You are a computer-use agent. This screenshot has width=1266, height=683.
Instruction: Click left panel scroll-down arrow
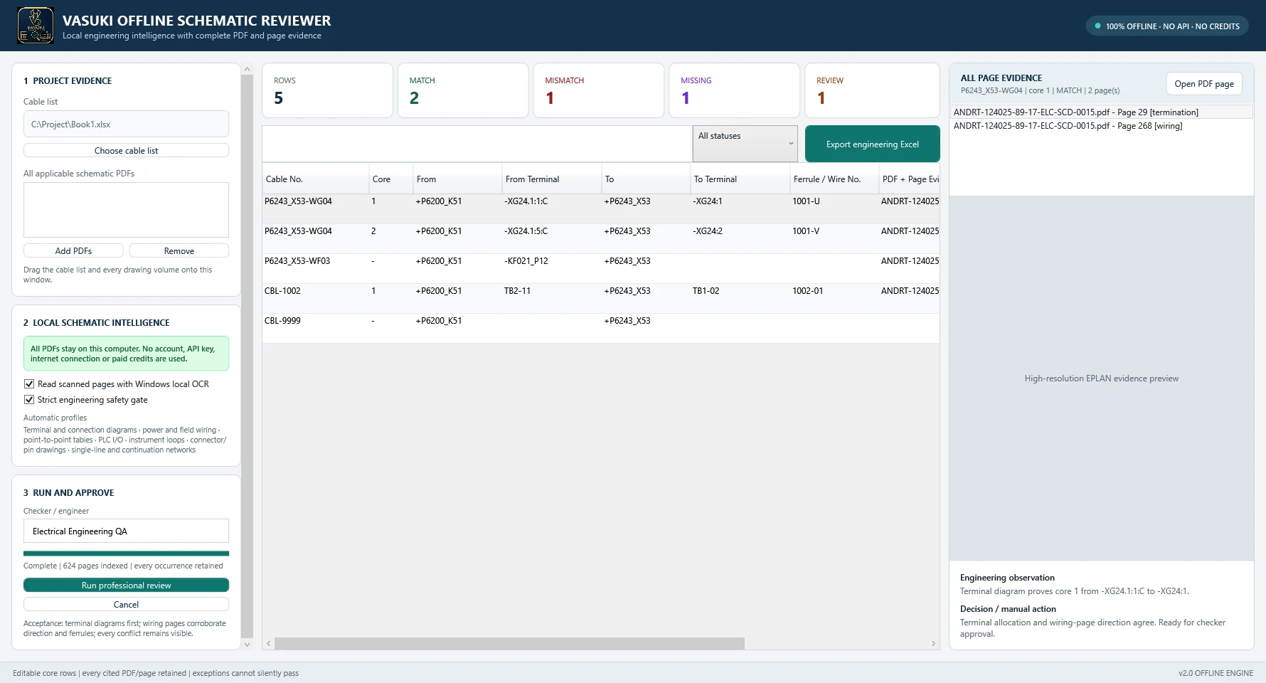click(247, 644)
